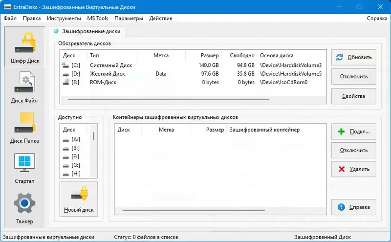Click Зашифрованный контейнер column header
Screen dimensions: 391x242
point(276,130)
